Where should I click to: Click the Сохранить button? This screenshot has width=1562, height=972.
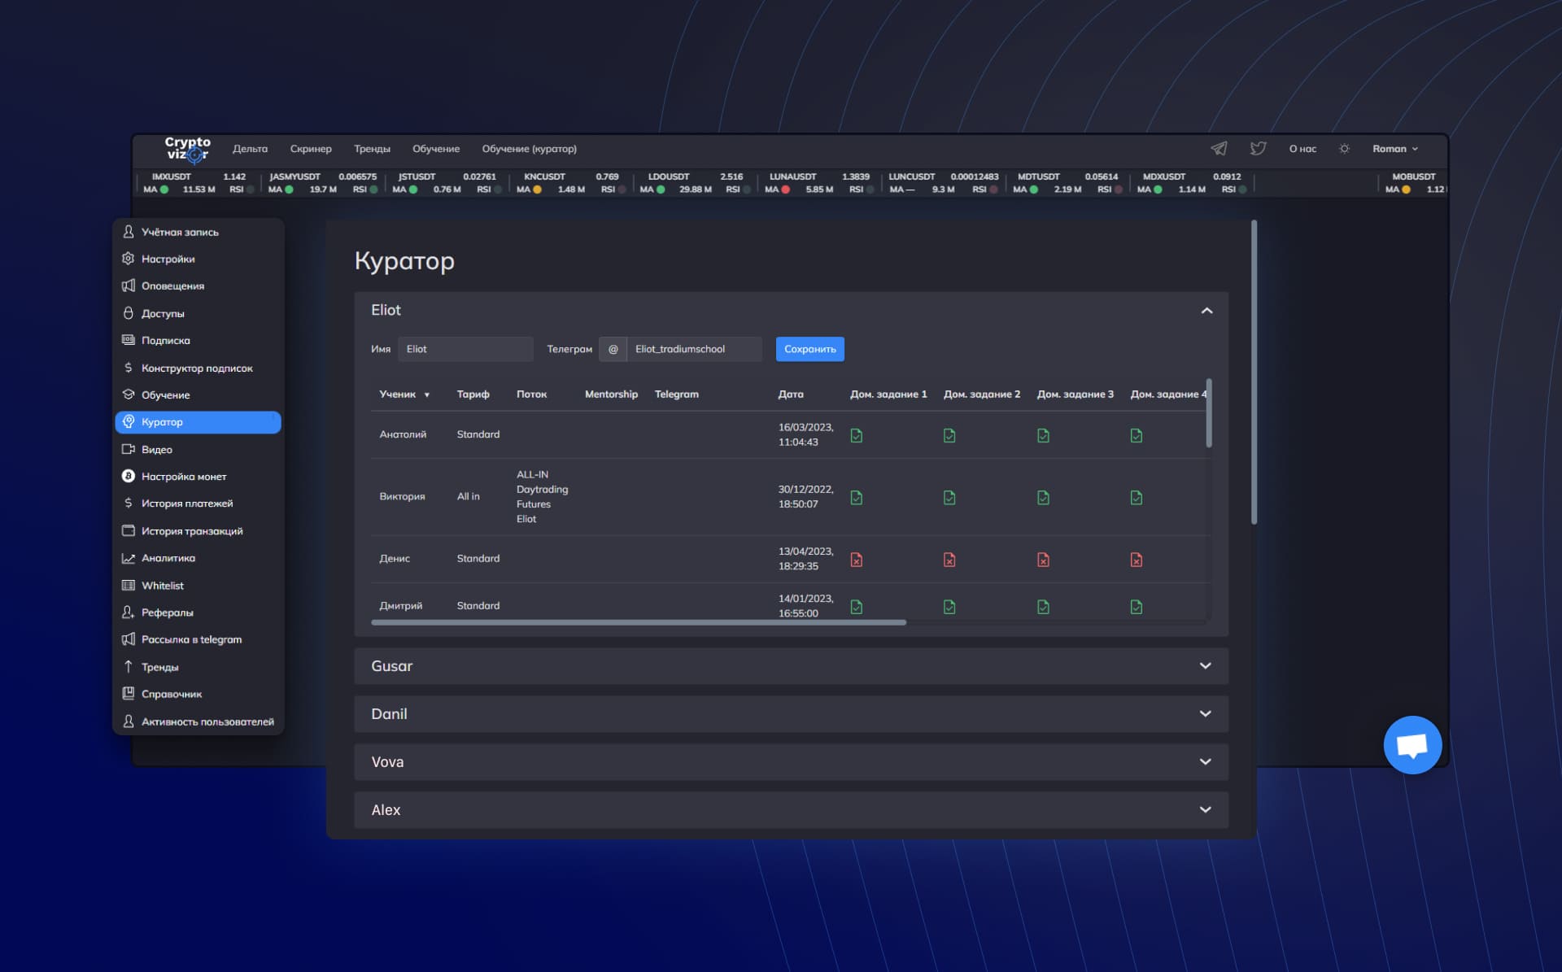point(809,349)
